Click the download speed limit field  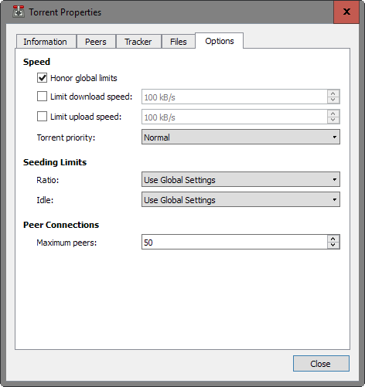[x=234, y=97]
